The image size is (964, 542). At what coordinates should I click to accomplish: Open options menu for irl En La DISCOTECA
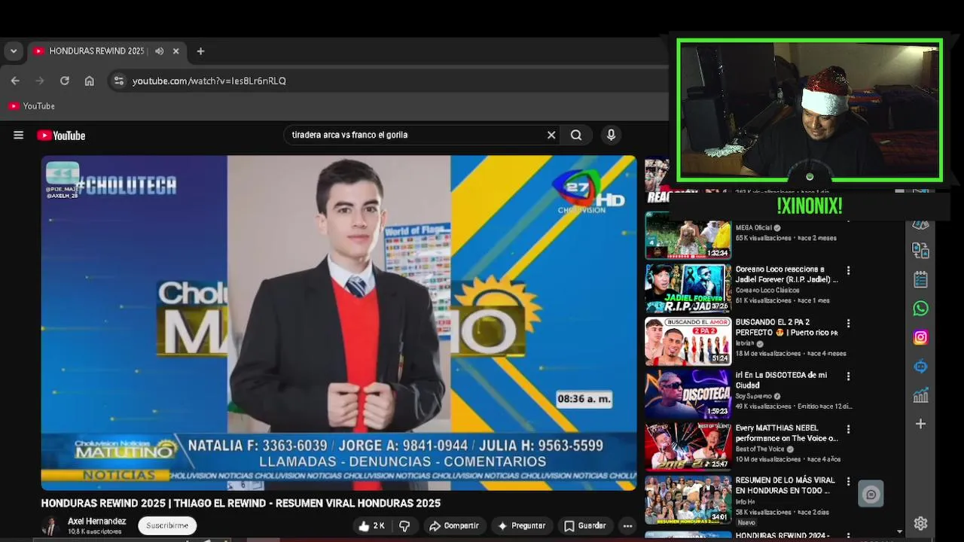tap(848, 376)
